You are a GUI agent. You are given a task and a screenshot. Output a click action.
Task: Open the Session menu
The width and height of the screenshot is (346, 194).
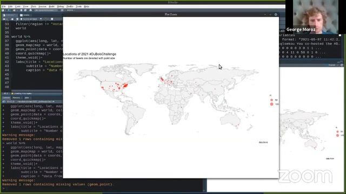(42, 6)
